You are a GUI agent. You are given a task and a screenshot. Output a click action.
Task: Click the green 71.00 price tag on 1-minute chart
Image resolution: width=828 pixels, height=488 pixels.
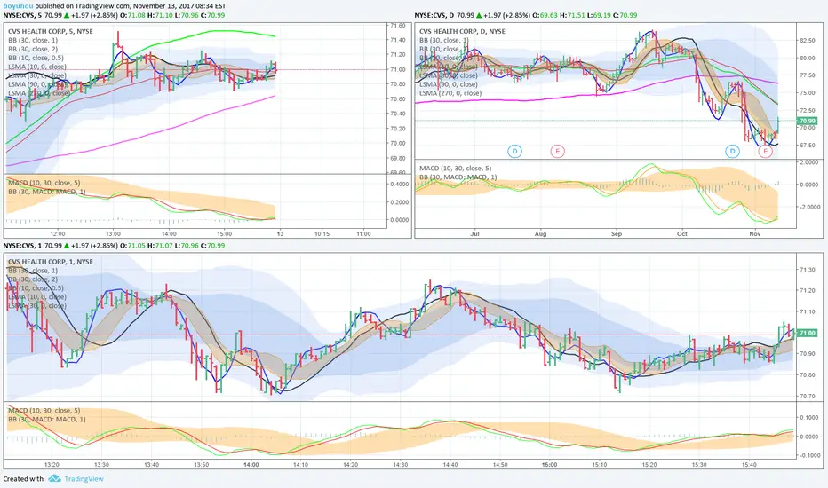click(808, 333)
